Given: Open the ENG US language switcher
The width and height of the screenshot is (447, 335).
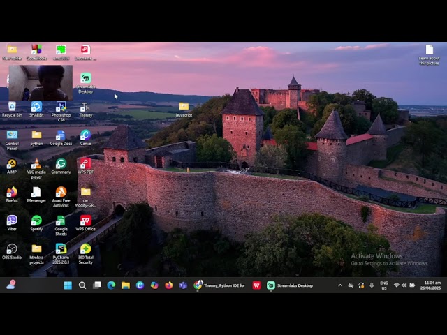Looking at the screenshot, I should click(x=384, y=285).
